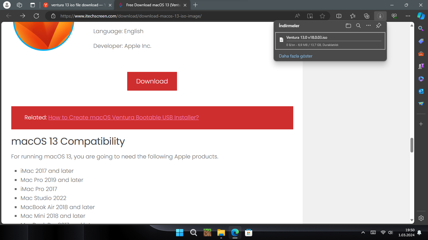
Task: Add this page to favorites with the star
Action: (x=322, y=16)
